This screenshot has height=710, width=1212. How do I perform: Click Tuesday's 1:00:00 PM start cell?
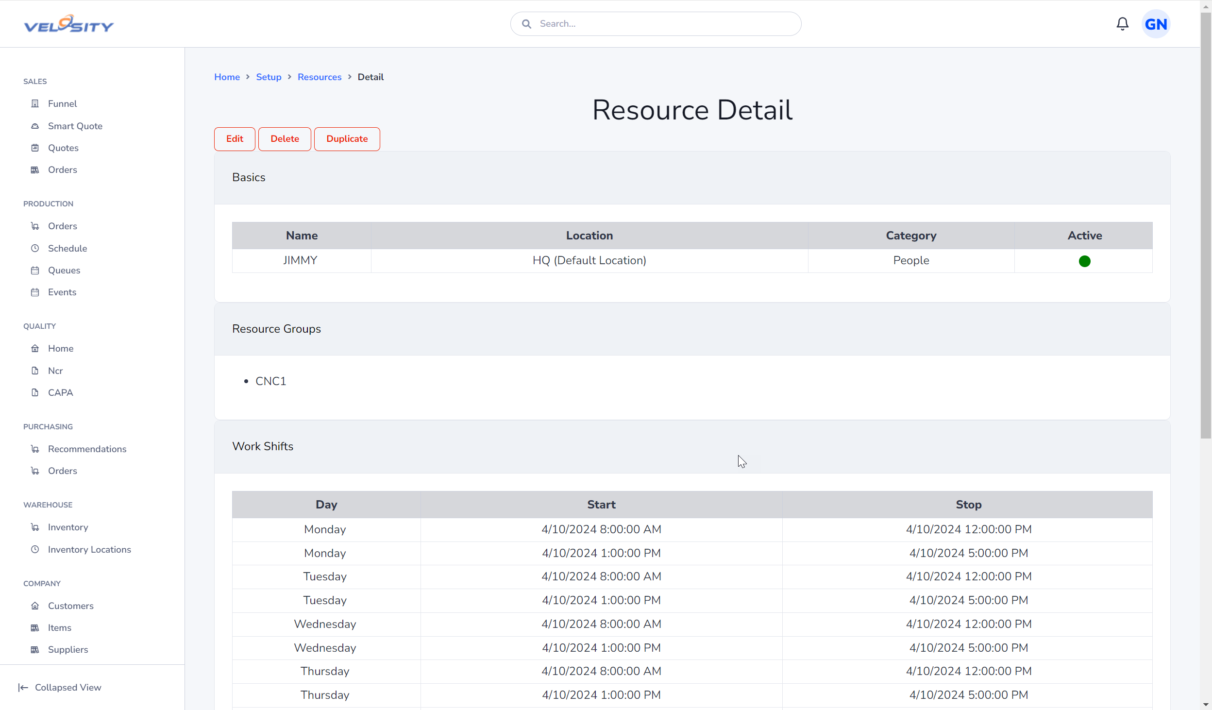(x=601, y=600)
